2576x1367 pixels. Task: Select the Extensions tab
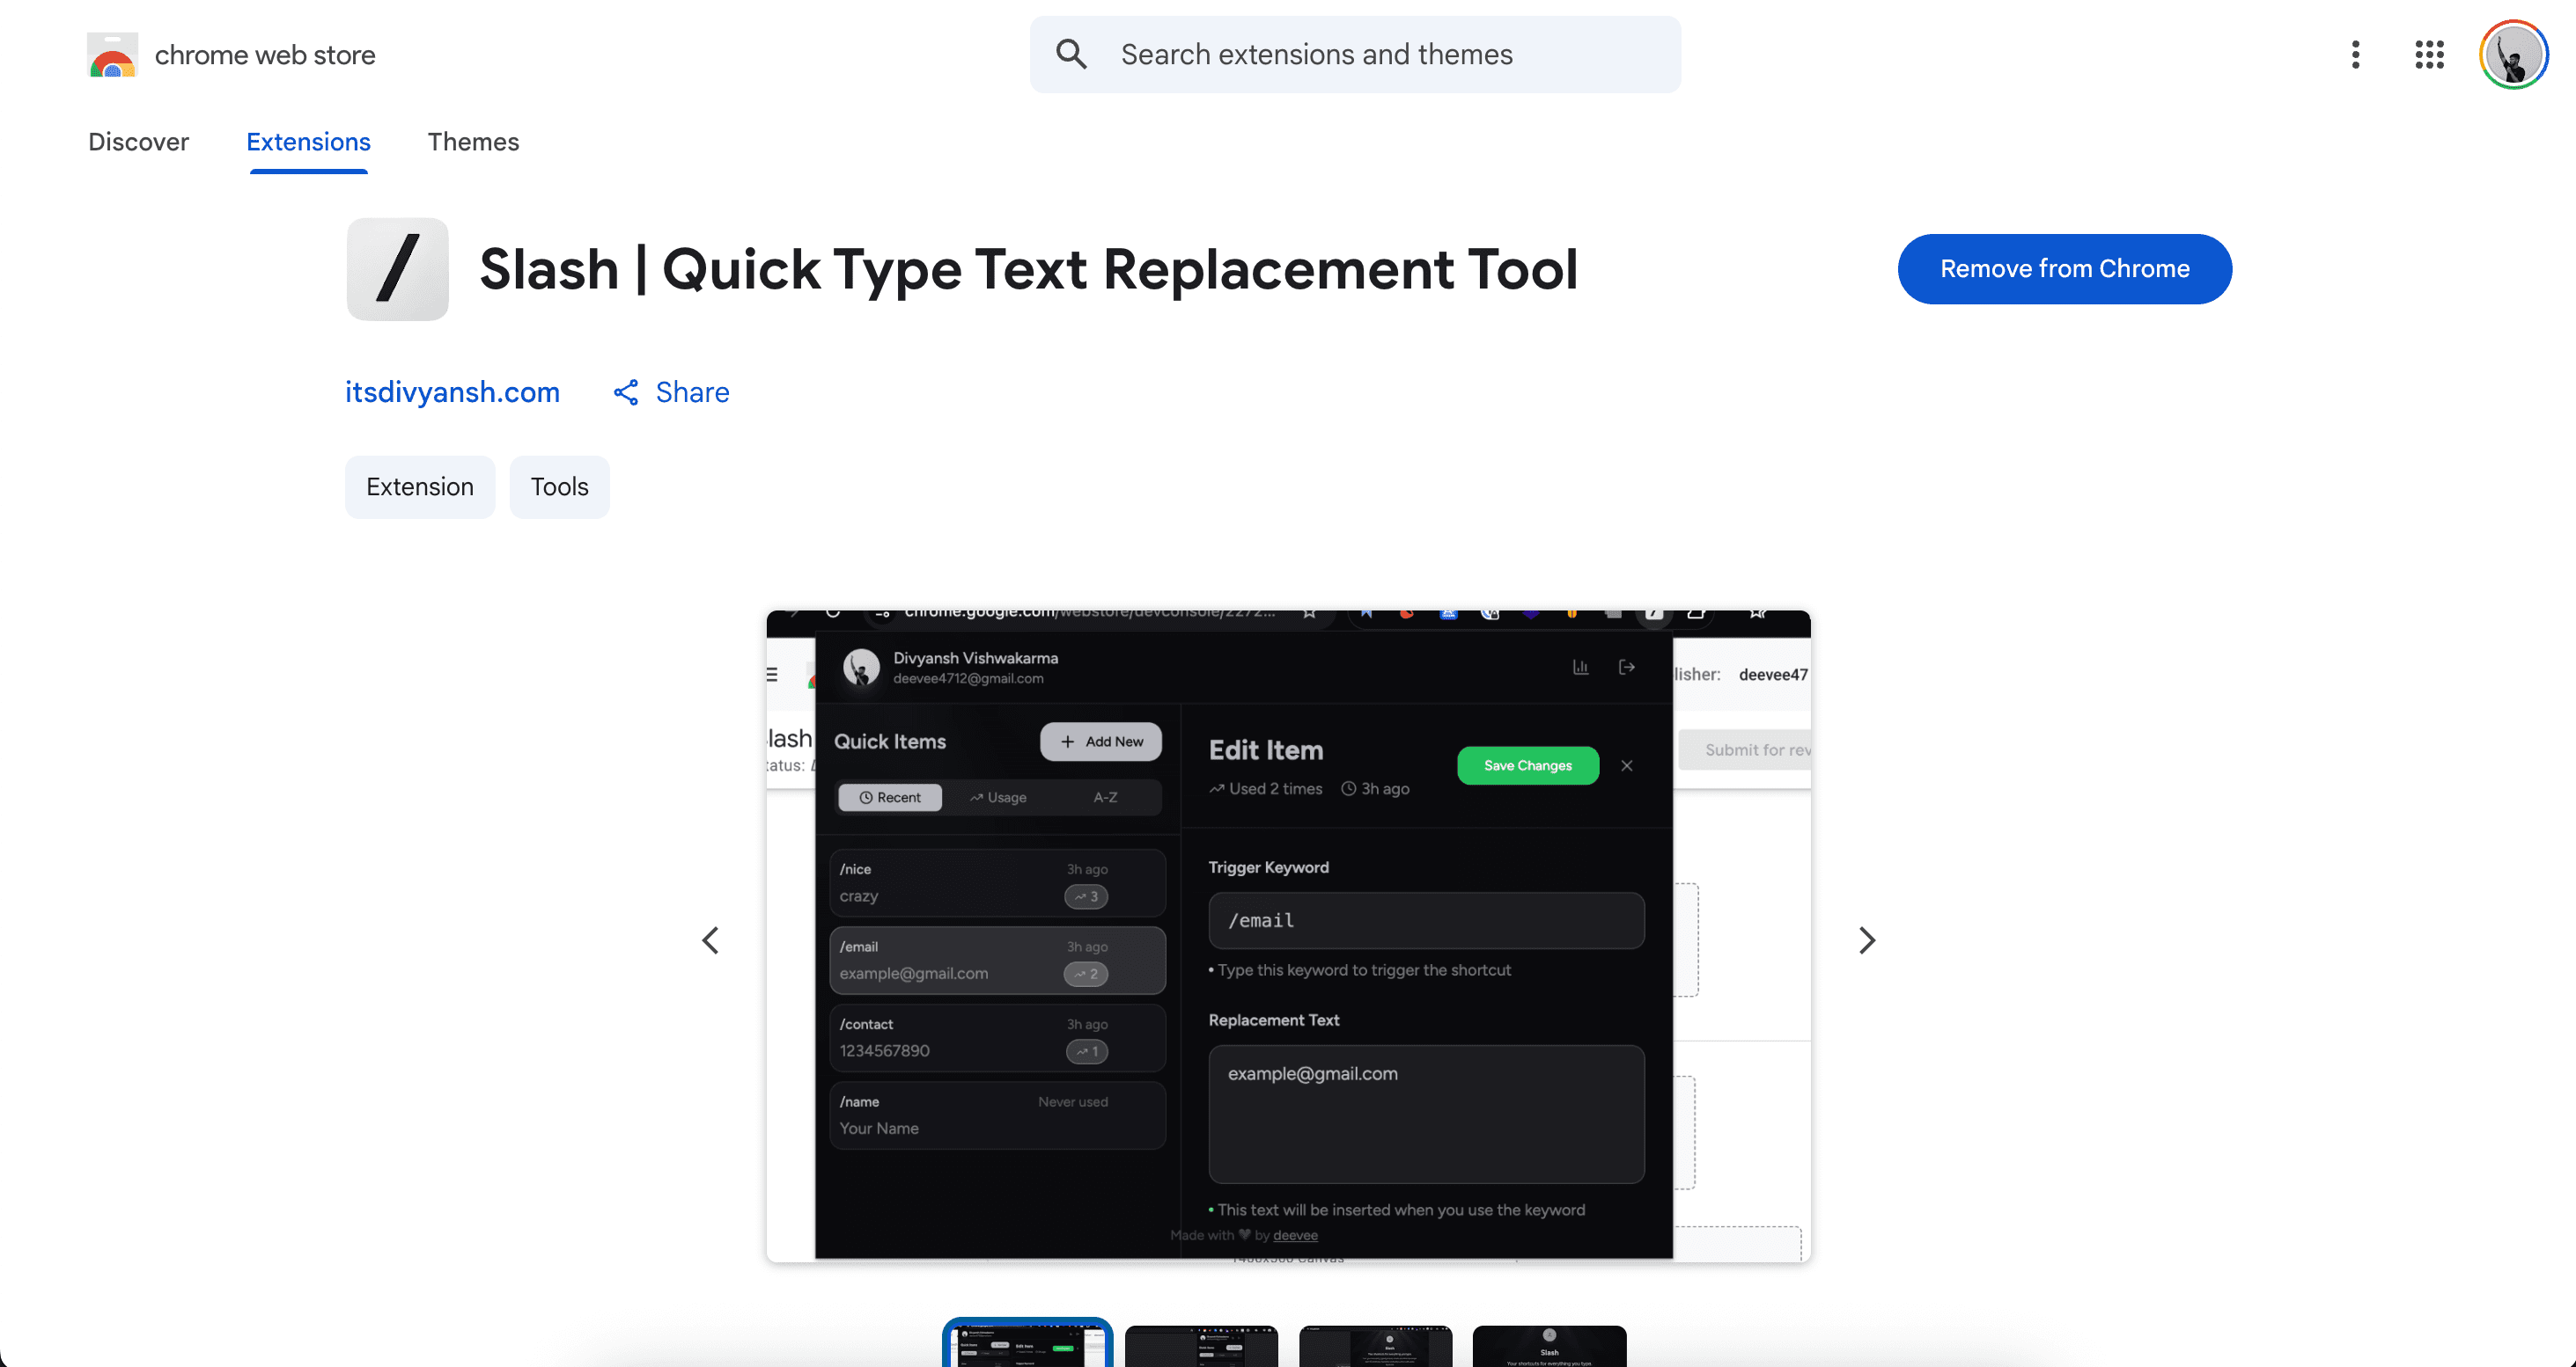coord(308,142)
